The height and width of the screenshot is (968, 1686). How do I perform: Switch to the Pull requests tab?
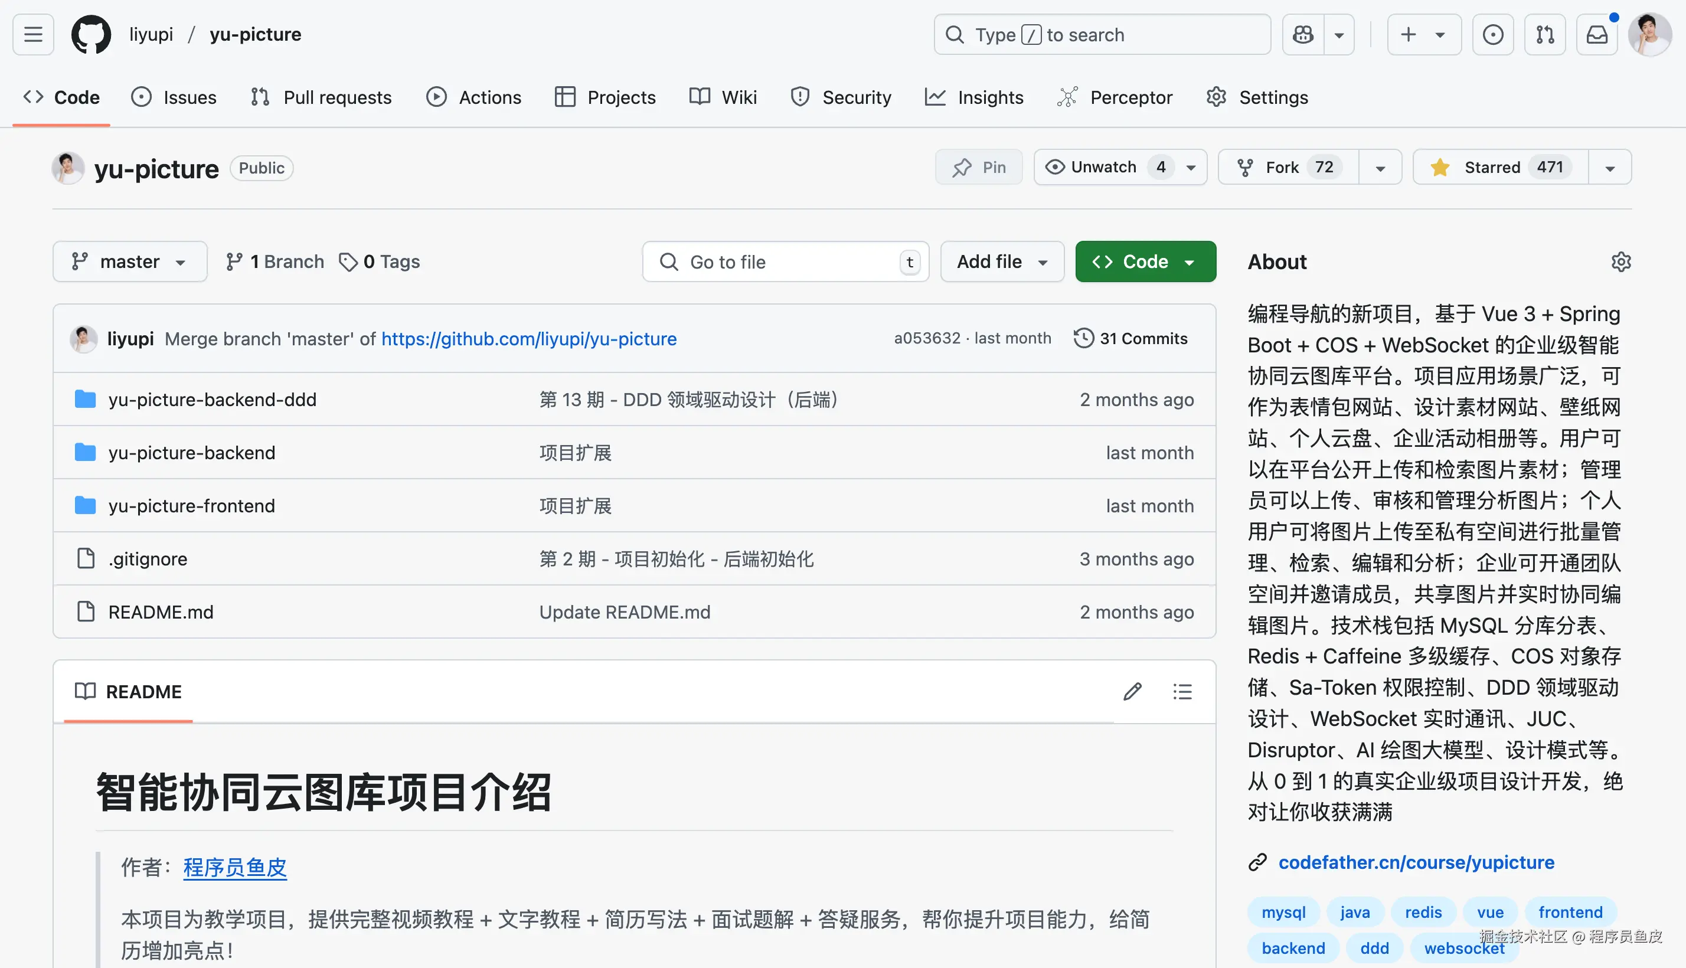(x=322, y=98)
